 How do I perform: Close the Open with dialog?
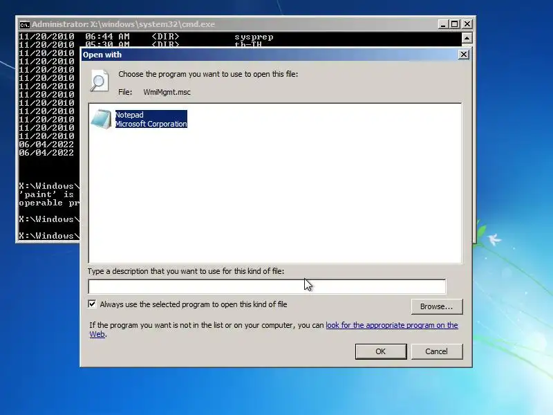pyautogui.click(x=463, y=55)
